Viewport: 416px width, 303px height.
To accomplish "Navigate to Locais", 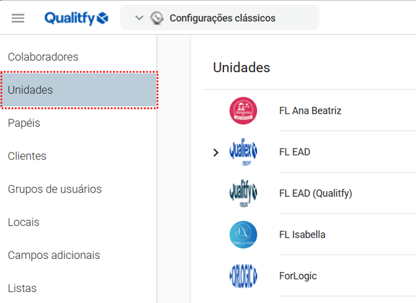I will point(24,222).
